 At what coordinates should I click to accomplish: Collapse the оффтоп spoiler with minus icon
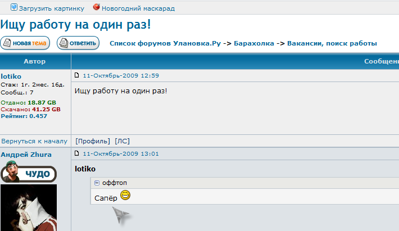pyautogui.click(x=97, y=183)
